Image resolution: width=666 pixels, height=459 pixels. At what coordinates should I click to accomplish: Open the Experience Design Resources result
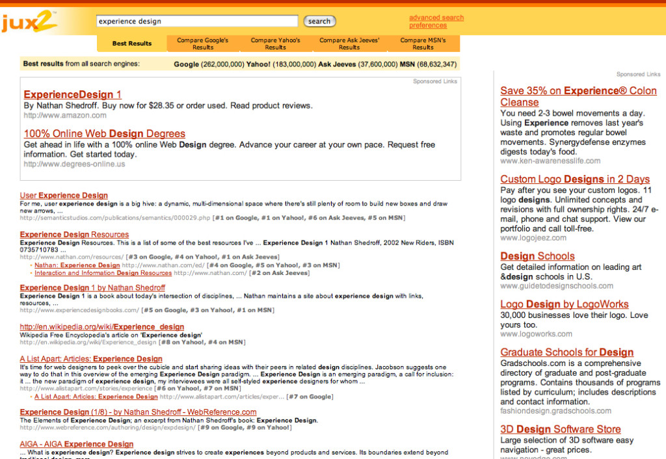click(x=74, y=234)
